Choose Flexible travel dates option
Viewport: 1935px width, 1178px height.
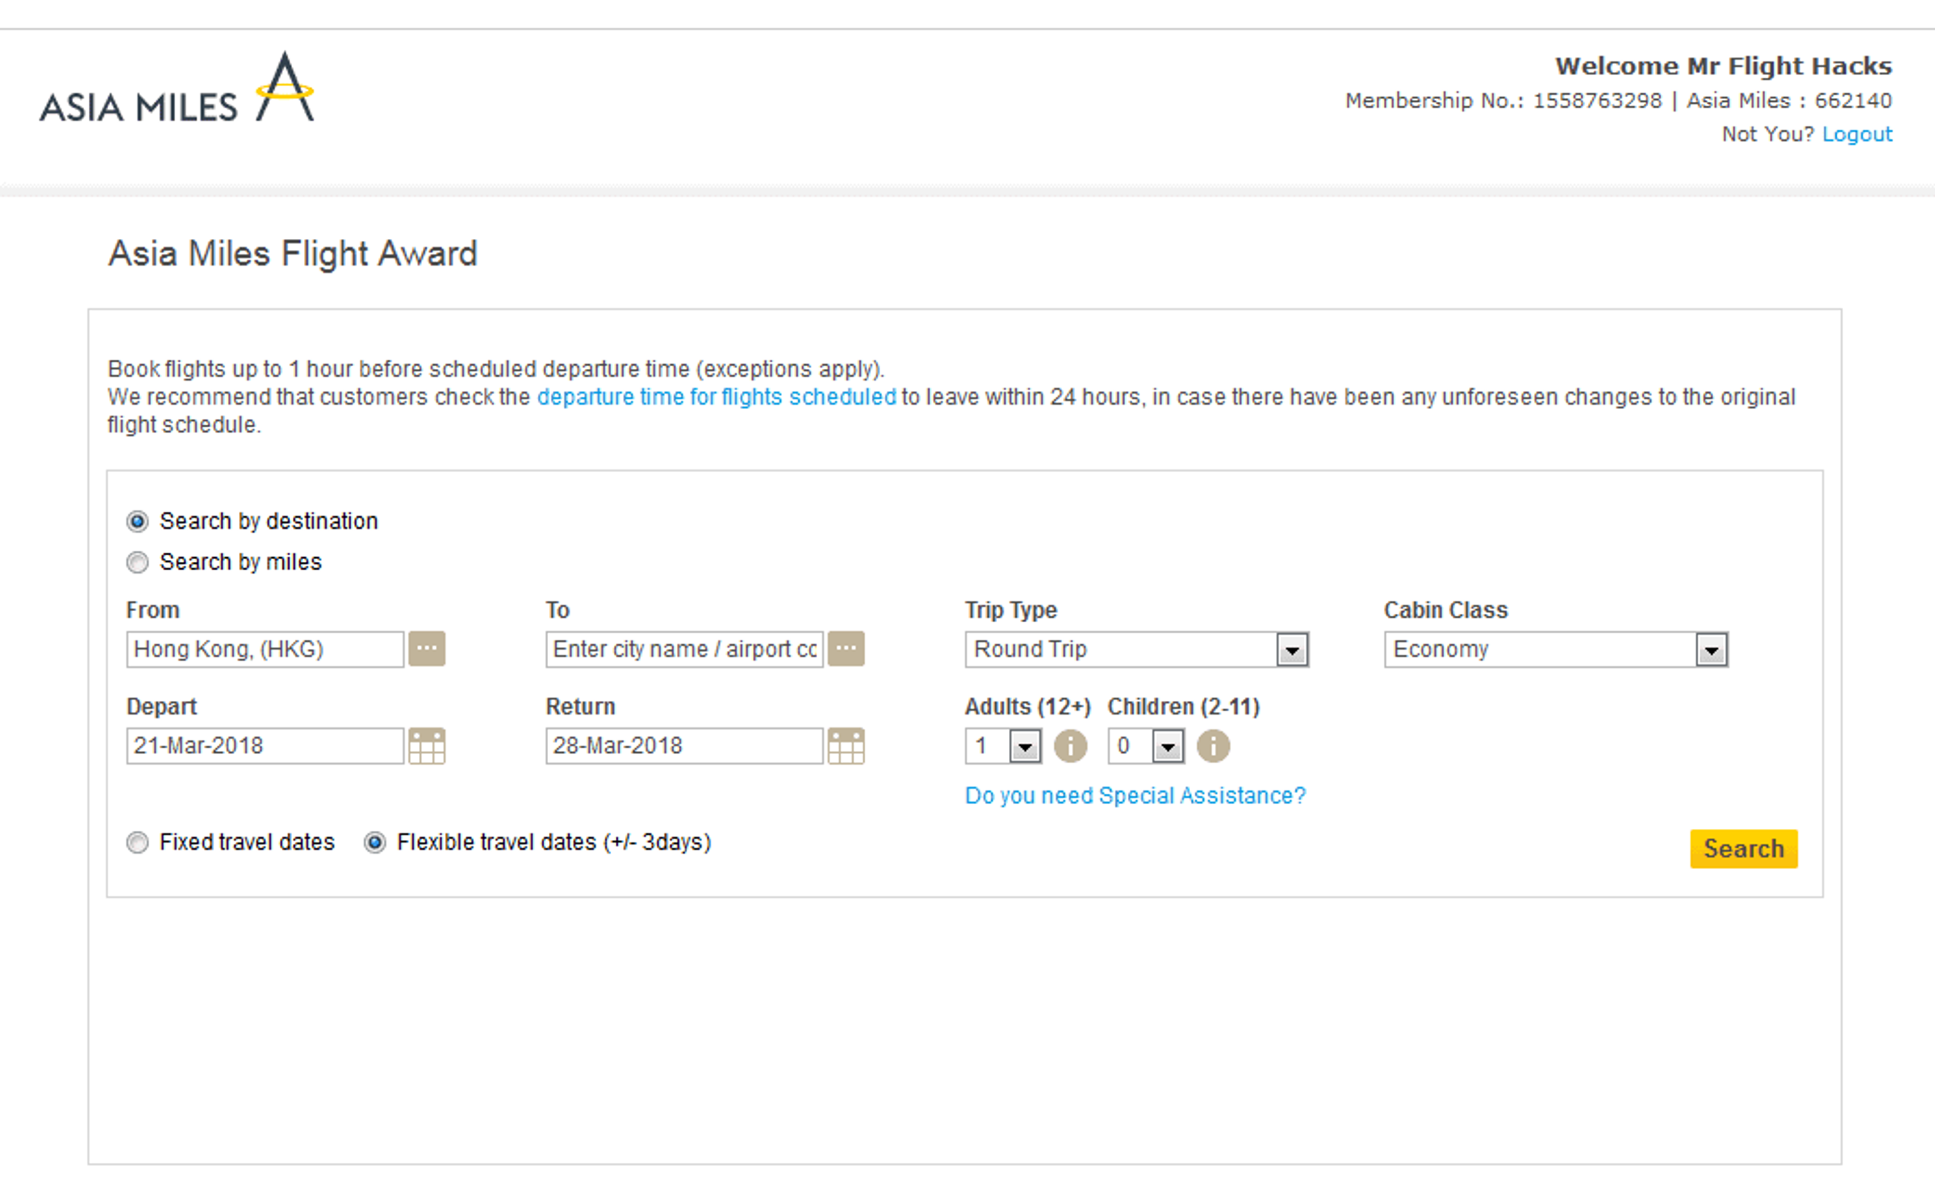click(374, 842)
